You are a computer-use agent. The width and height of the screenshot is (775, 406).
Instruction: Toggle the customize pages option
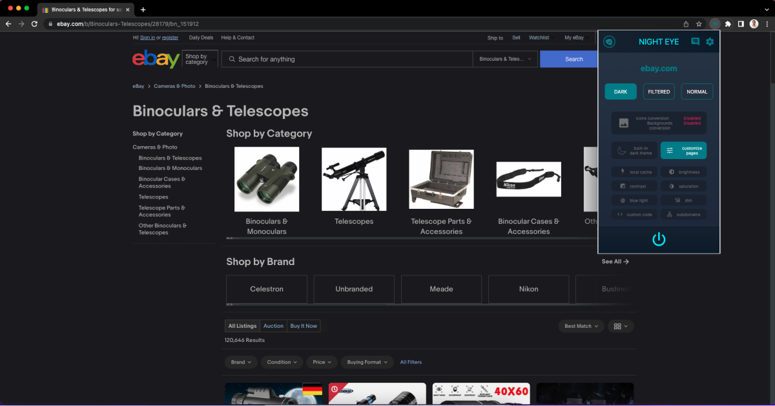(683, 151)
